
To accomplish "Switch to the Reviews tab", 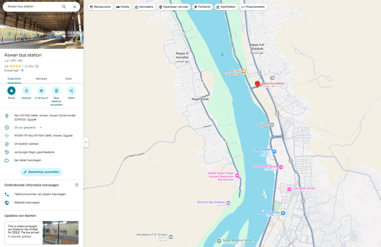I will (x=41, y=78).
